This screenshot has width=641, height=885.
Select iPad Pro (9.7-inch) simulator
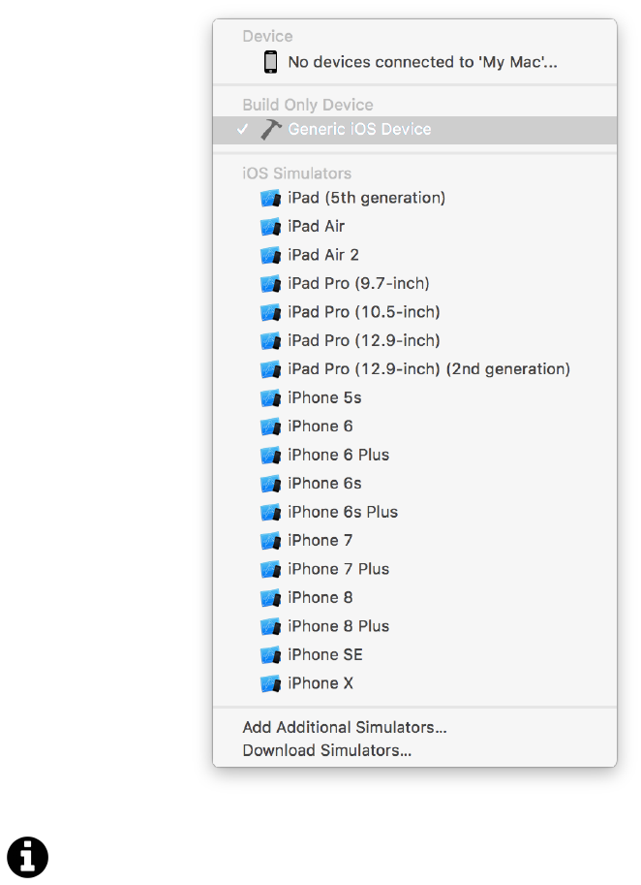[x=358, y=284]
